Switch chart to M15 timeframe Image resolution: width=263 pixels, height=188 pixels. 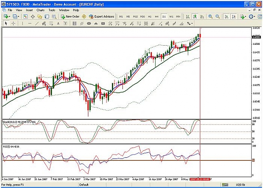135,16
